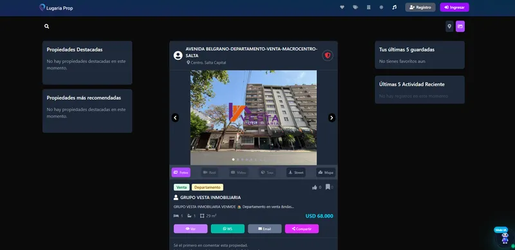Click the building icon in navbar
This screenshot has width=515, height=250.
[368, 7]
